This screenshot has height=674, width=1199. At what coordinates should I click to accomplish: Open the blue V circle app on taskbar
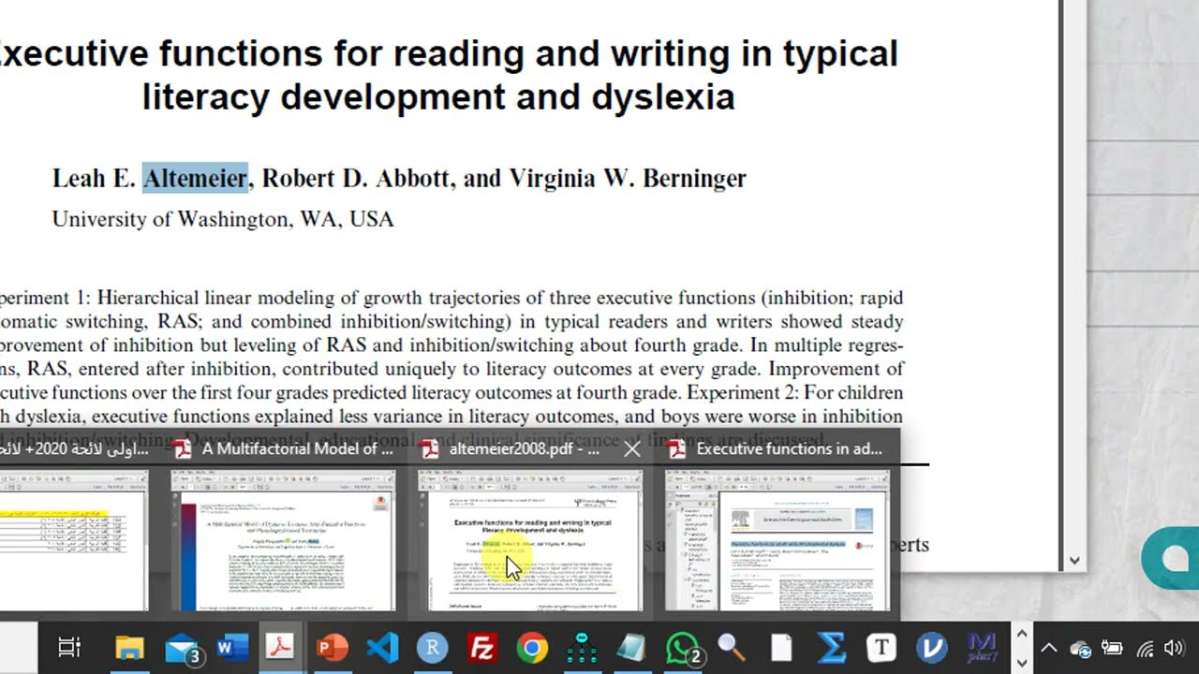pyautogui.click(x=931, y=648)
